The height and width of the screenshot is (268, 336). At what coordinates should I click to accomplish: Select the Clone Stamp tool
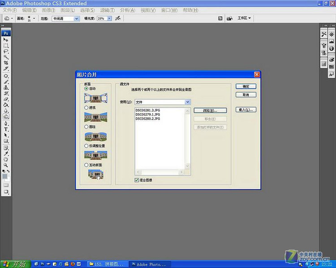pos(6,88)
